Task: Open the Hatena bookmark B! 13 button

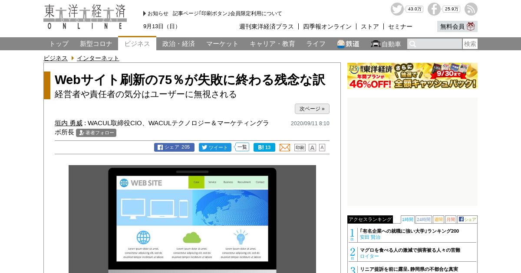Action: click(264, 147)
